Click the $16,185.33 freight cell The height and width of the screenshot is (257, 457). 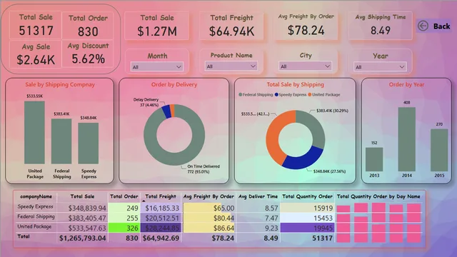click(x=161, y=208)
